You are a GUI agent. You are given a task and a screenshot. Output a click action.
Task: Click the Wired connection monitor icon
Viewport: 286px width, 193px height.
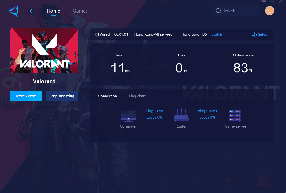(x=97, y=34)
